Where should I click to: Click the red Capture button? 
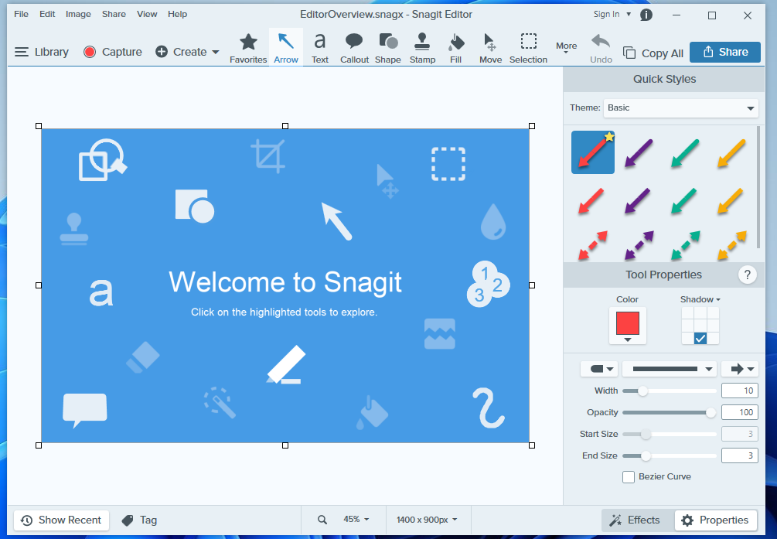pos(112,52)
